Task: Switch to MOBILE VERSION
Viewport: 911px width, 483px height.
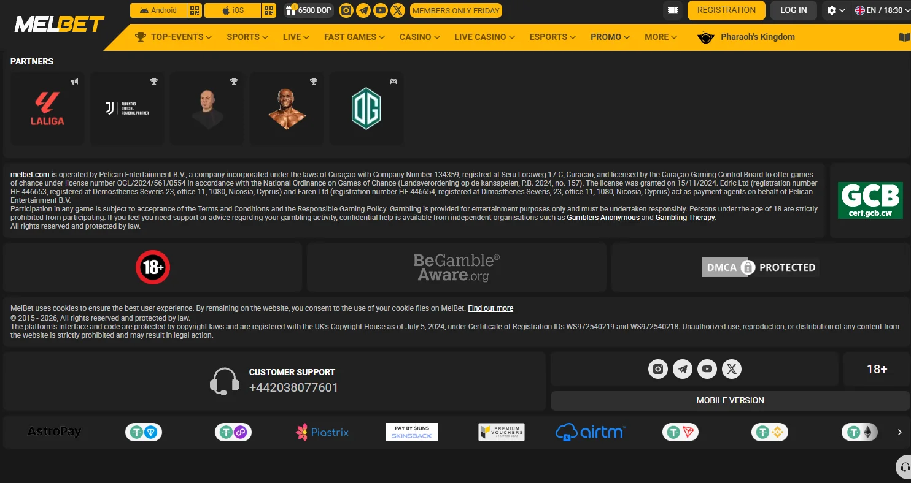Action: click(730, 400)
